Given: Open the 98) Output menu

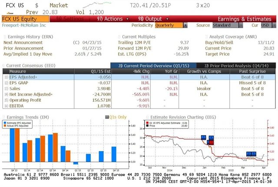Looking at the screenshot, I should click(150, 19).
